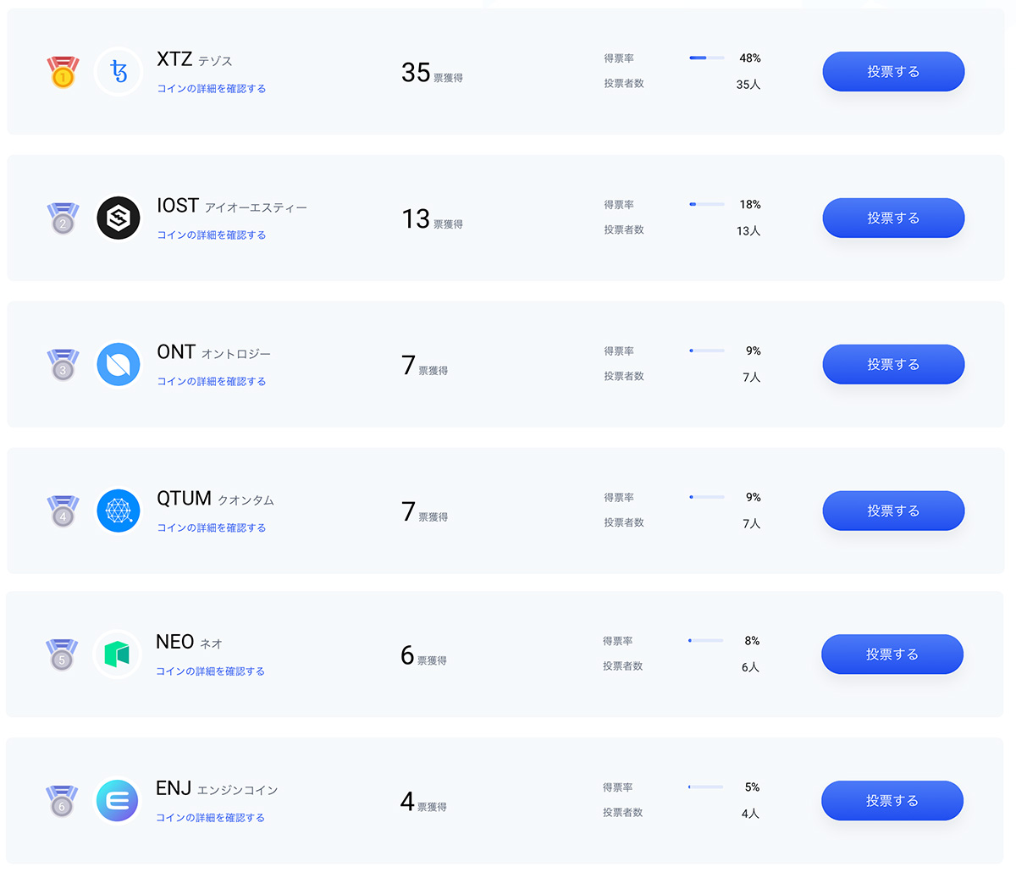Click the IOST 18% vote rate bar
The image size is (1016, 878).
tap(707, 204)
